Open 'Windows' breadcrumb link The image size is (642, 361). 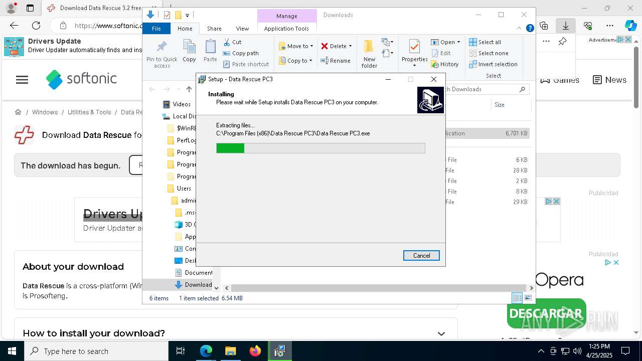point(45,112)
